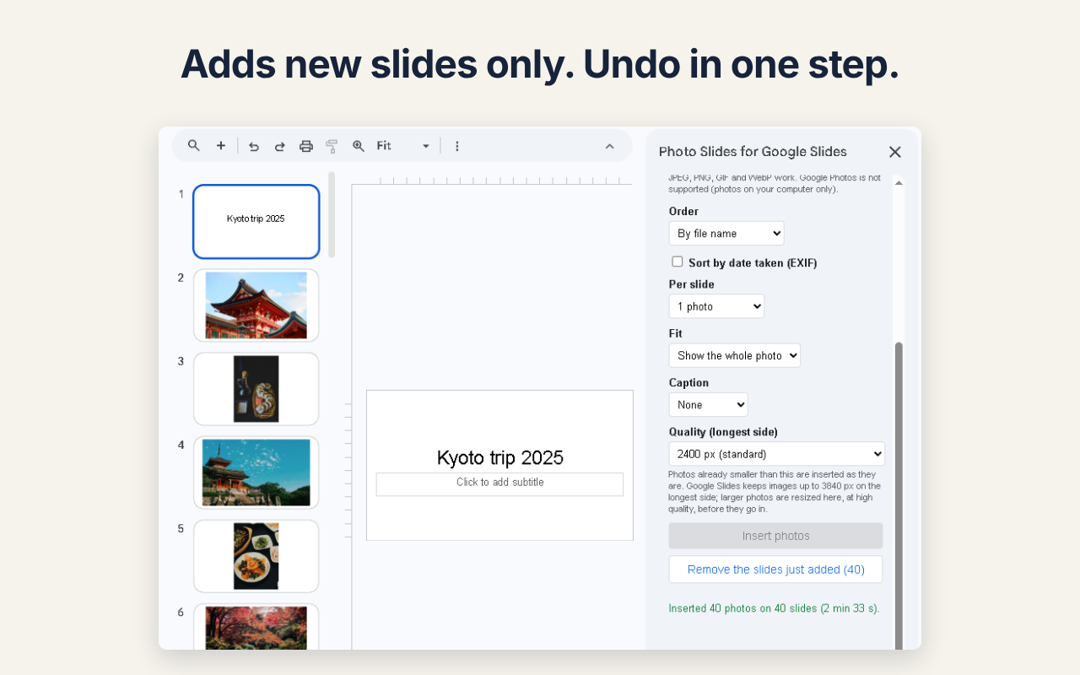Click the Quality (longest side) label
This screenshot has height=675, width=1080.
723,432
